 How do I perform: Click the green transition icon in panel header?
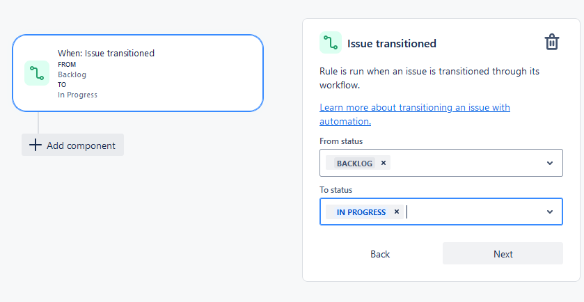pos(331,42)
